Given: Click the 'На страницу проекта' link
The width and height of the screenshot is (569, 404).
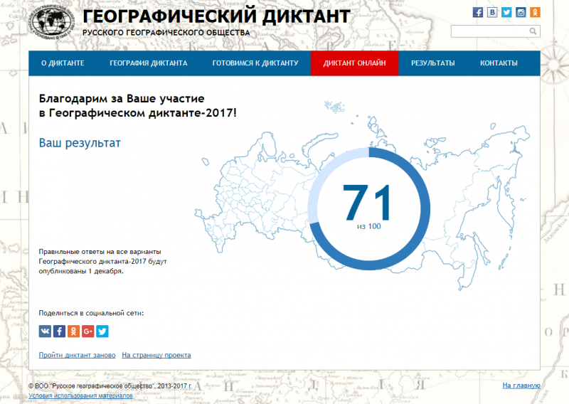Looking at the screenshot, I should tap(156, 355).
